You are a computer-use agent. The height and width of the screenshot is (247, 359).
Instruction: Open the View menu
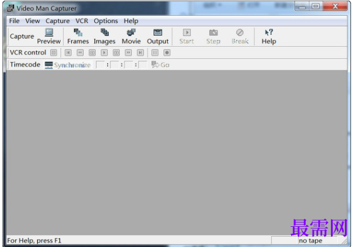coord(32,21)
